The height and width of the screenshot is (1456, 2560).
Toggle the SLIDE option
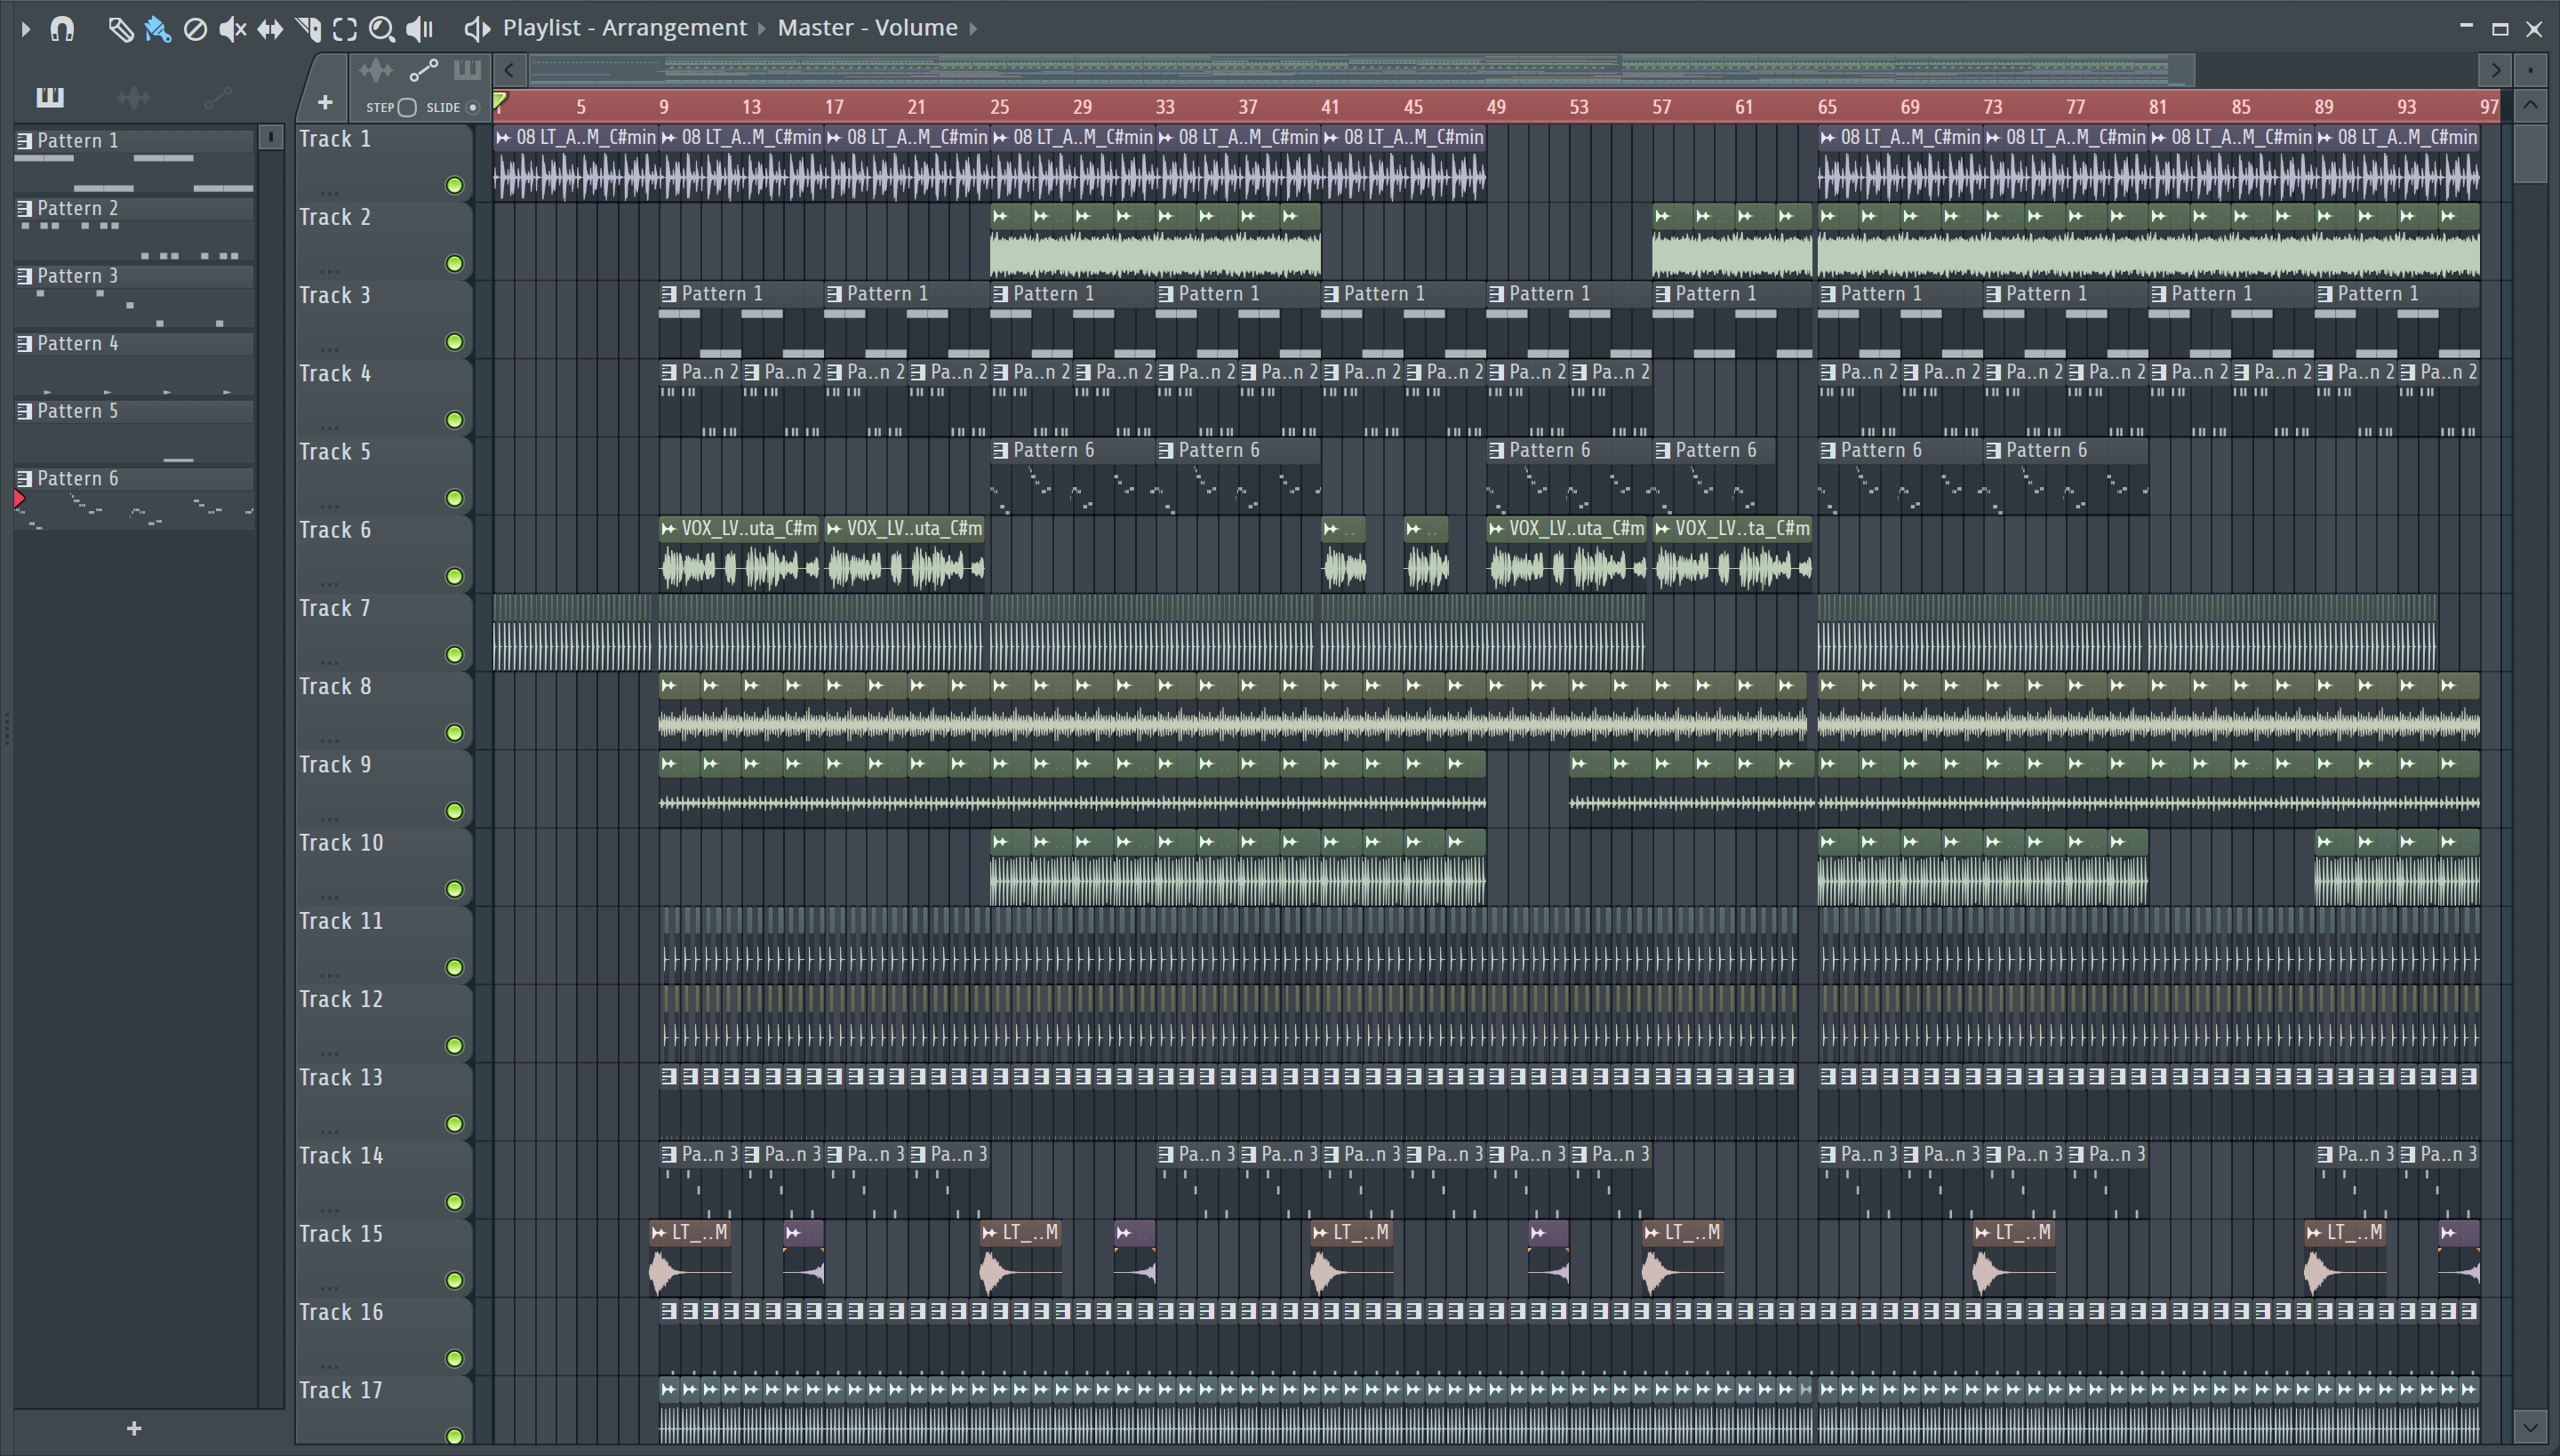[474, 107]
